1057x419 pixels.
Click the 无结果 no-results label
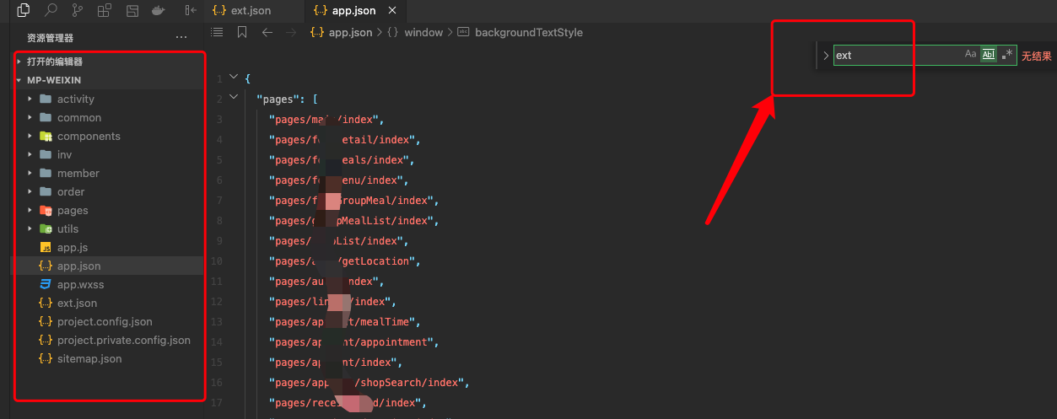coord(1037,56)
